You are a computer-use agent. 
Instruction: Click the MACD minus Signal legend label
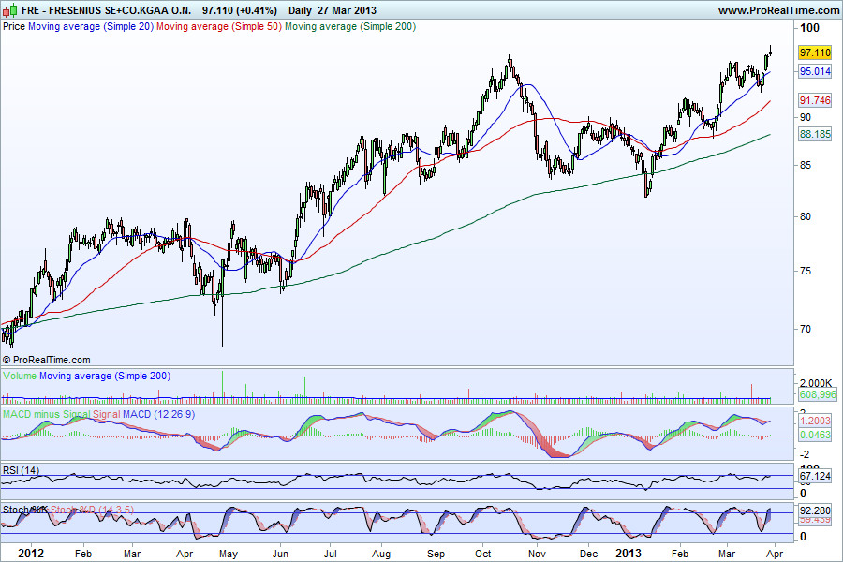[48, 414]
